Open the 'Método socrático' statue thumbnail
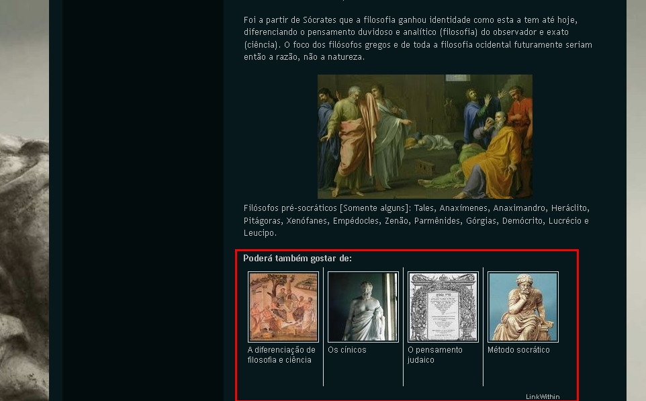 523,306
